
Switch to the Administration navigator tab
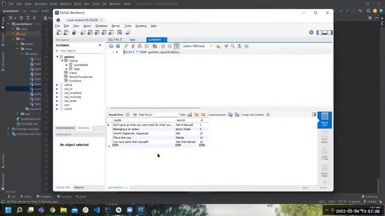click(66, 128)
